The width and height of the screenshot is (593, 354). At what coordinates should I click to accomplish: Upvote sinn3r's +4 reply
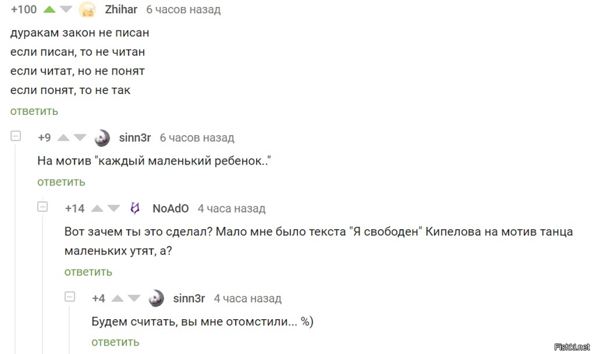tap(118, 298)
